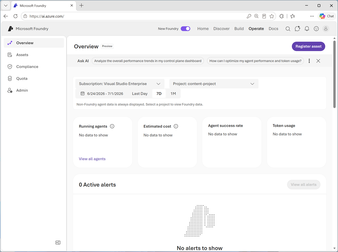Go to the Home tab
The width and height of the screenshot is (338, 252).
tap(203, 29)
